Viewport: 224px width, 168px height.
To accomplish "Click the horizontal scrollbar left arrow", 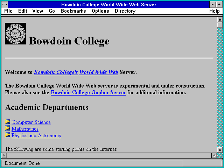I will pyautogui.click(x=4, y=155).
